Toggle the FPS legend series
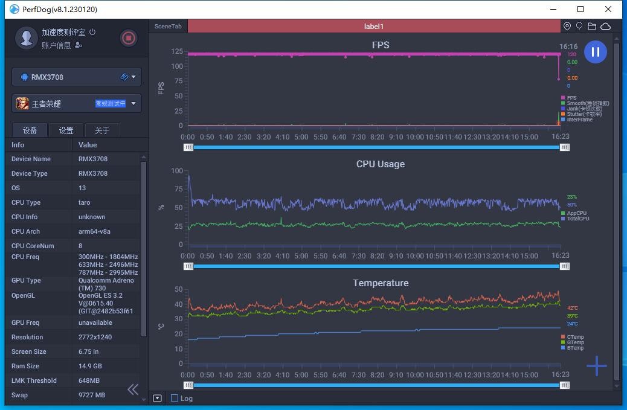 coord(571,98)
